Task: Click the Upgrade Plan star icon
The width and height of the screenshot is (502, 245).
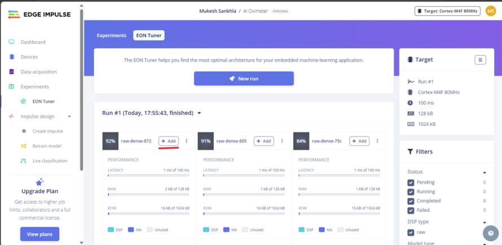Action: (x=39, y=182)
